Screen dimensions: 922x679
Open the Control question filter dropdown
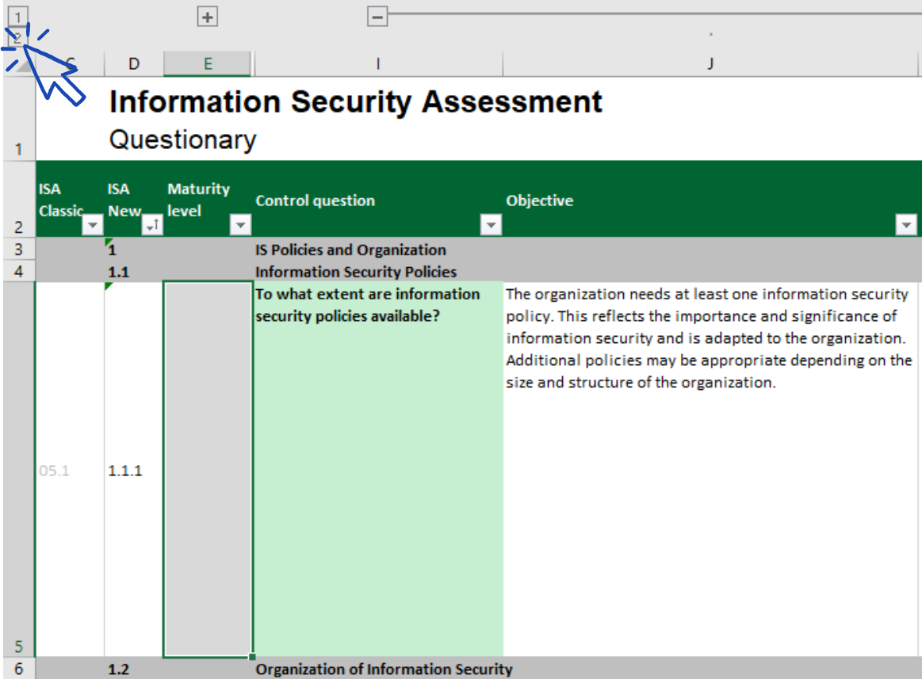tap(492, 227)
